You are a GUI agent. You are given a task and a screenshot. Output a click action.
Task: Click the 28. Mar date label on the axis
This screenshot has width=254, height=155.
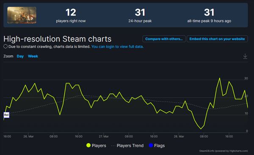[179, 136]
